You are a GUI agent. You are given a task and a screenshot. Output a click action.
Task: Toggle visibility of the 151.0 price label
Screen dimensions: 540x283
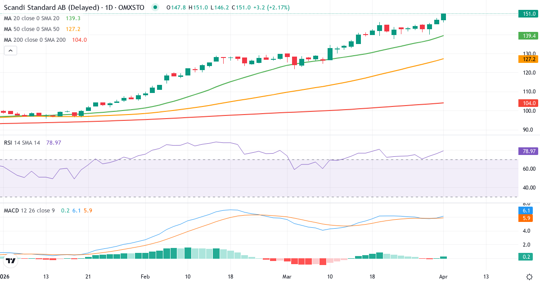point(527,14)
